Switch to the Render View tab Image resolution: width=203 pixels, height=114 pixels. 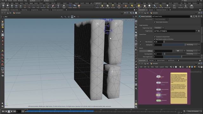click(x=24, y=10)
